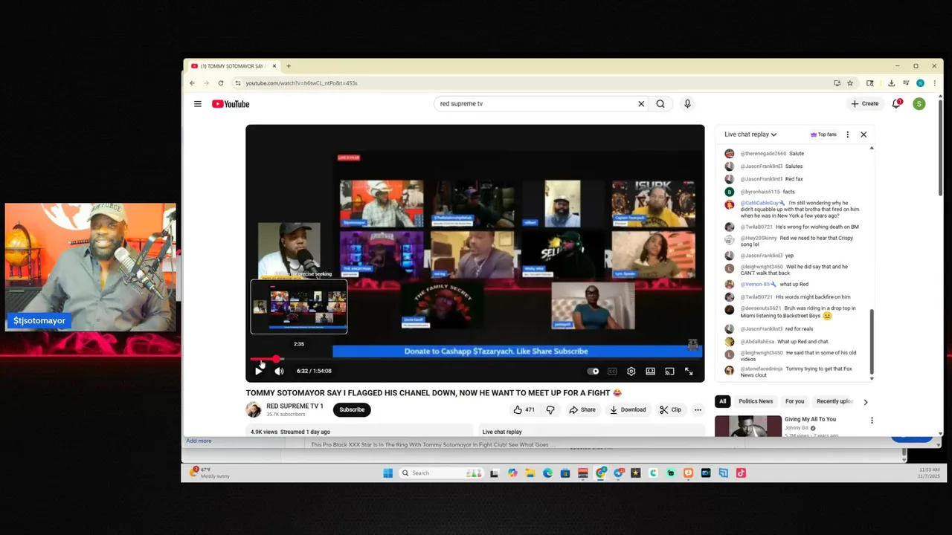The height and width of the screenshot is (535, 952).
Task: Open a new browser tab
Action: click(289, 66)
